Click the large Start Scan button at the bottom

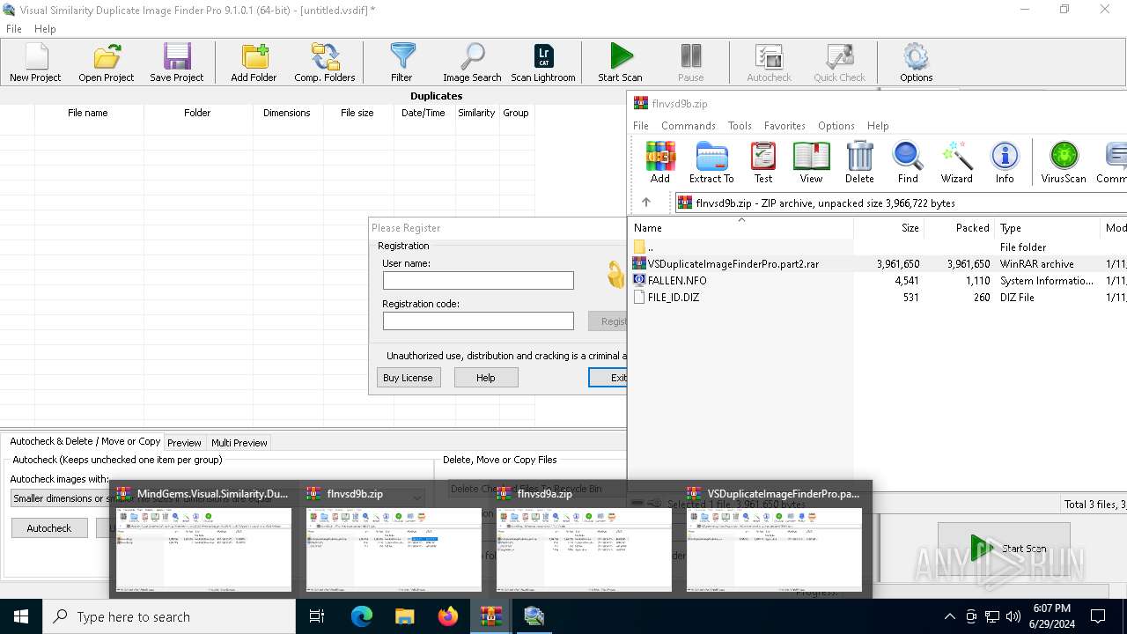pos(1004,548)
